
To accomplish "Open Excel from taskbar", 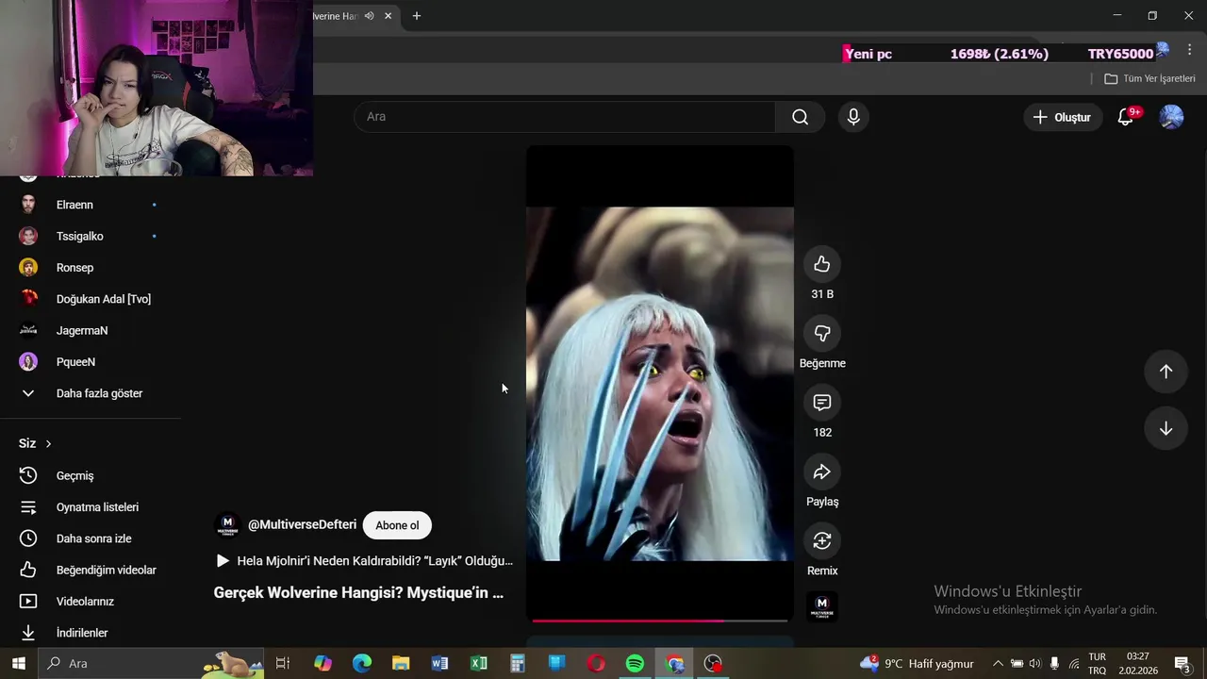I will pyautogui.click(x=479, y=663).
